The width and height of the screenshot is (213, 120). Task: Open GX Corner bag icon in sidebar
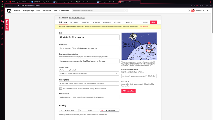pos(2,16)
